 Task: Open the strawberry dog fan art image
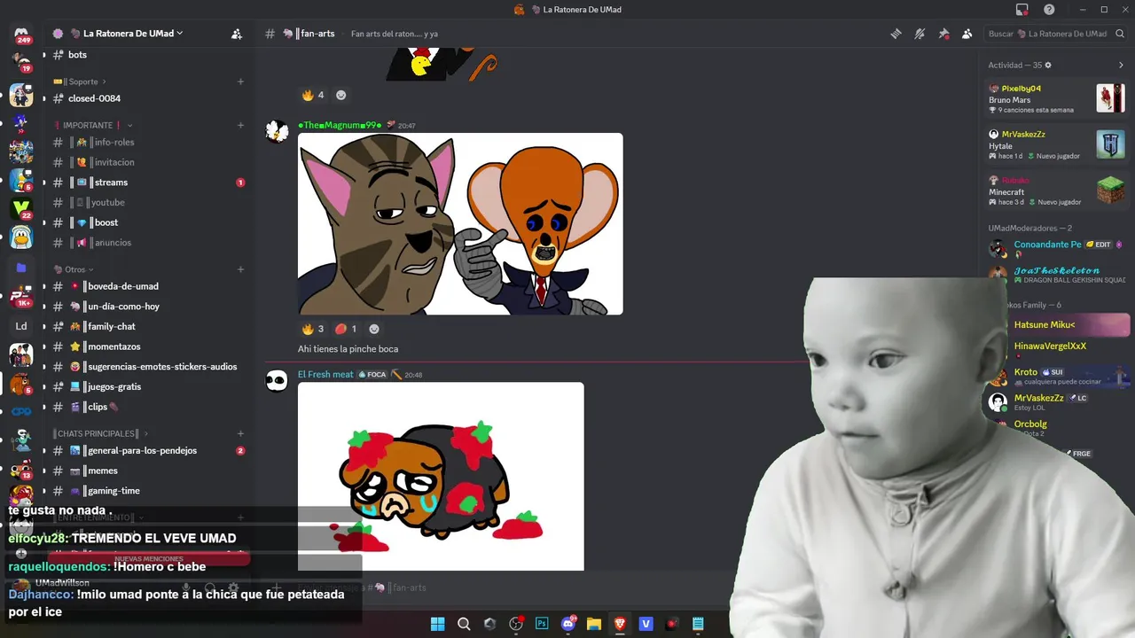441,477
